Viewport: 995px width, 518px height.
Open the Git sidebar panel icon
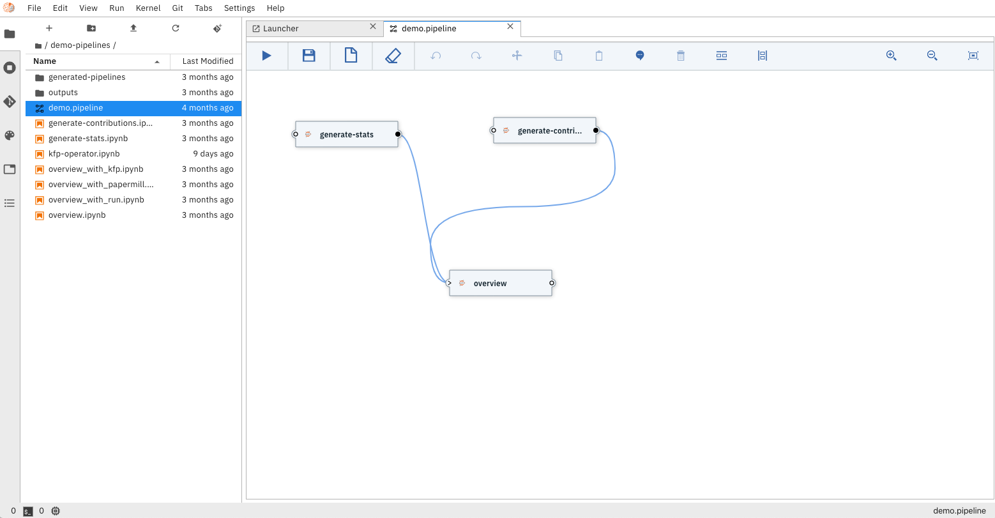point(10,102)
